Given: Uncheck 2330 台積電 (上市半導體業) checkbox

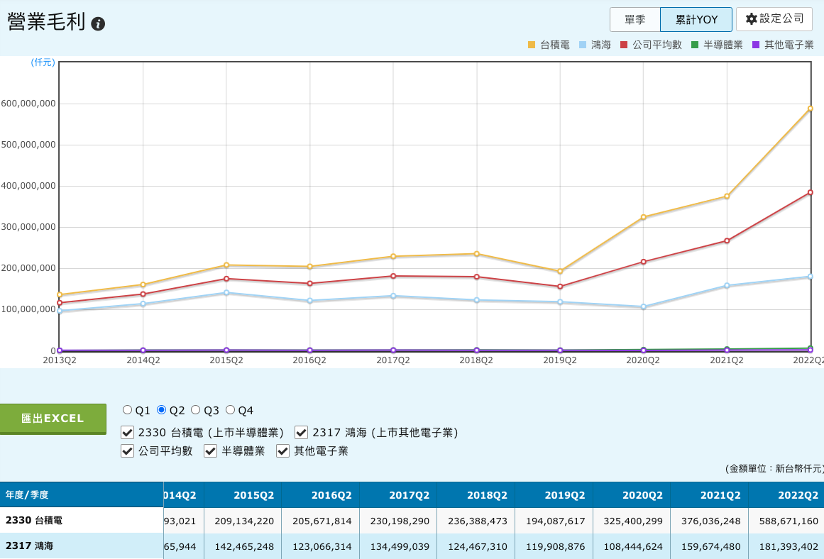Looking at the screenshot, I should click(127, 433).
